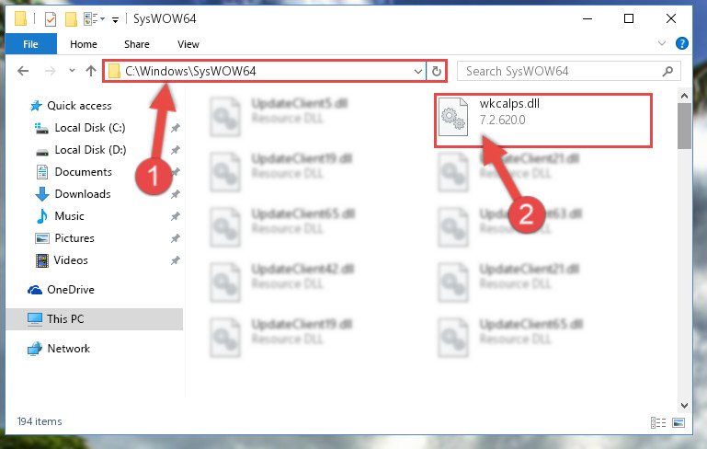Refresh the SysWOW64 folder view
The width and height of the screenshot is (707, 449).
pos(436,71)
